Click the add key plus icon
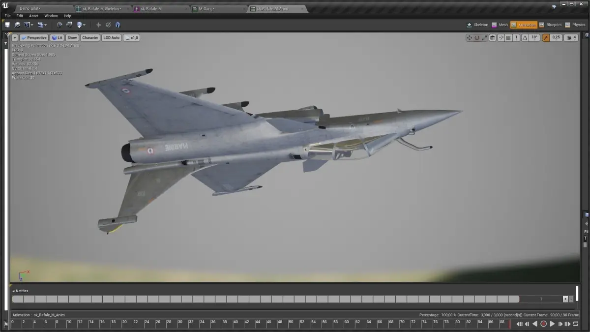Viewport: 590px width, 332px height. pos(98,25)
